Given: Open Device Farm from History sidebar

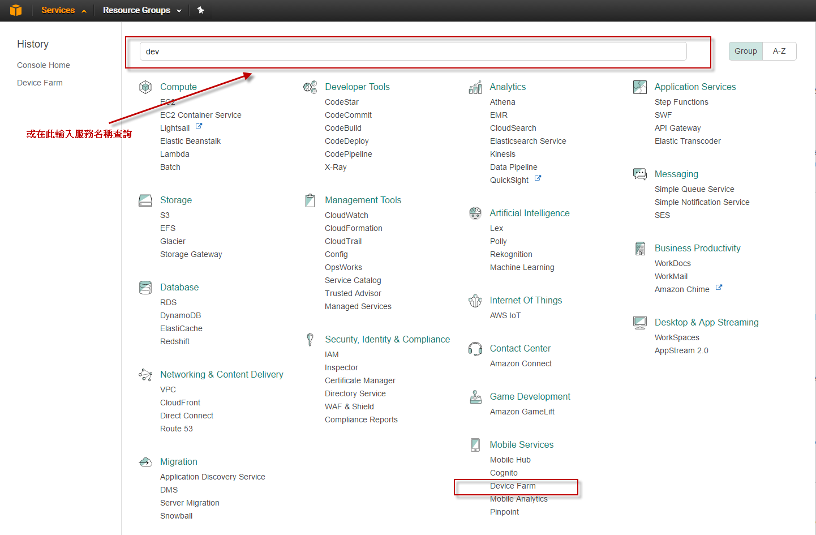Looking at the screenshot, I should (40, 83).
